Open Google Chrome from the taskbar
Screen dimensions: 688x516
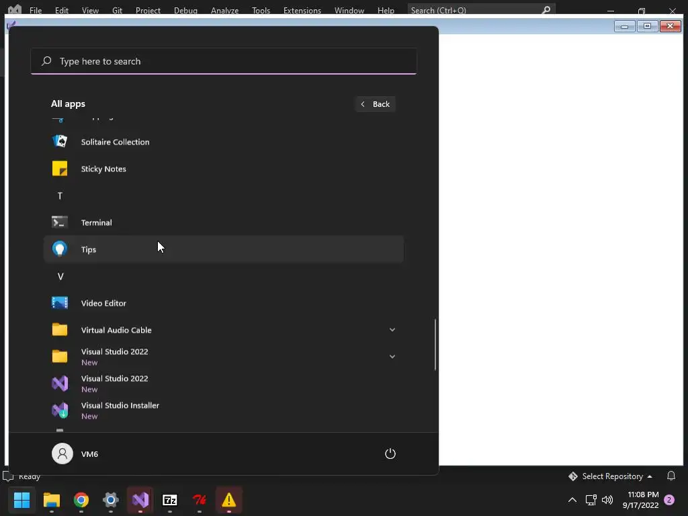point(81,500)
